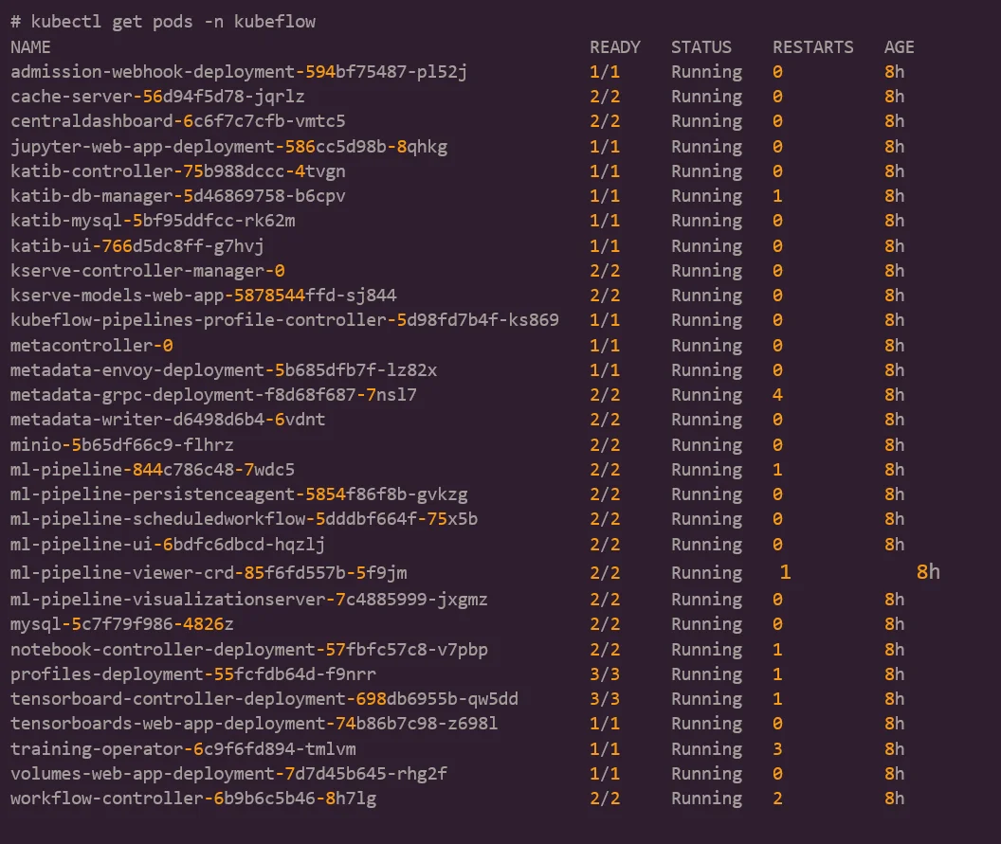Click the RESTARTS column header
This screenshot has height=844, width=1001.
[812, 46]
